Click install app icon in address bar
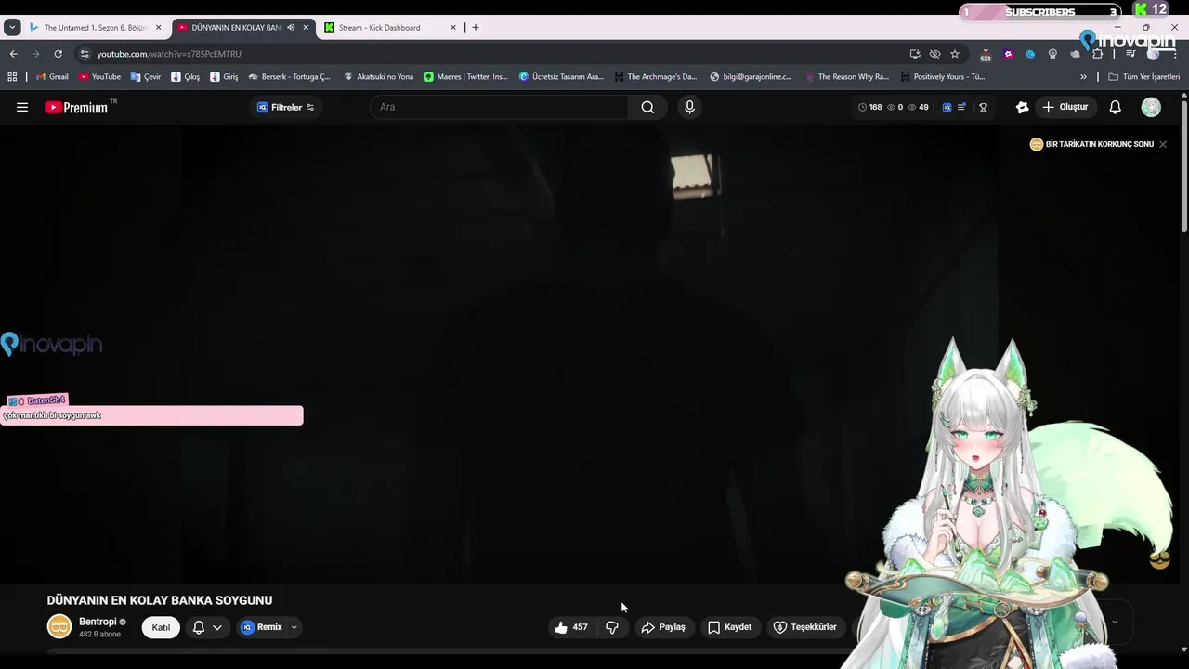Viewport: 1189px width, 669px height. (914, 54)
